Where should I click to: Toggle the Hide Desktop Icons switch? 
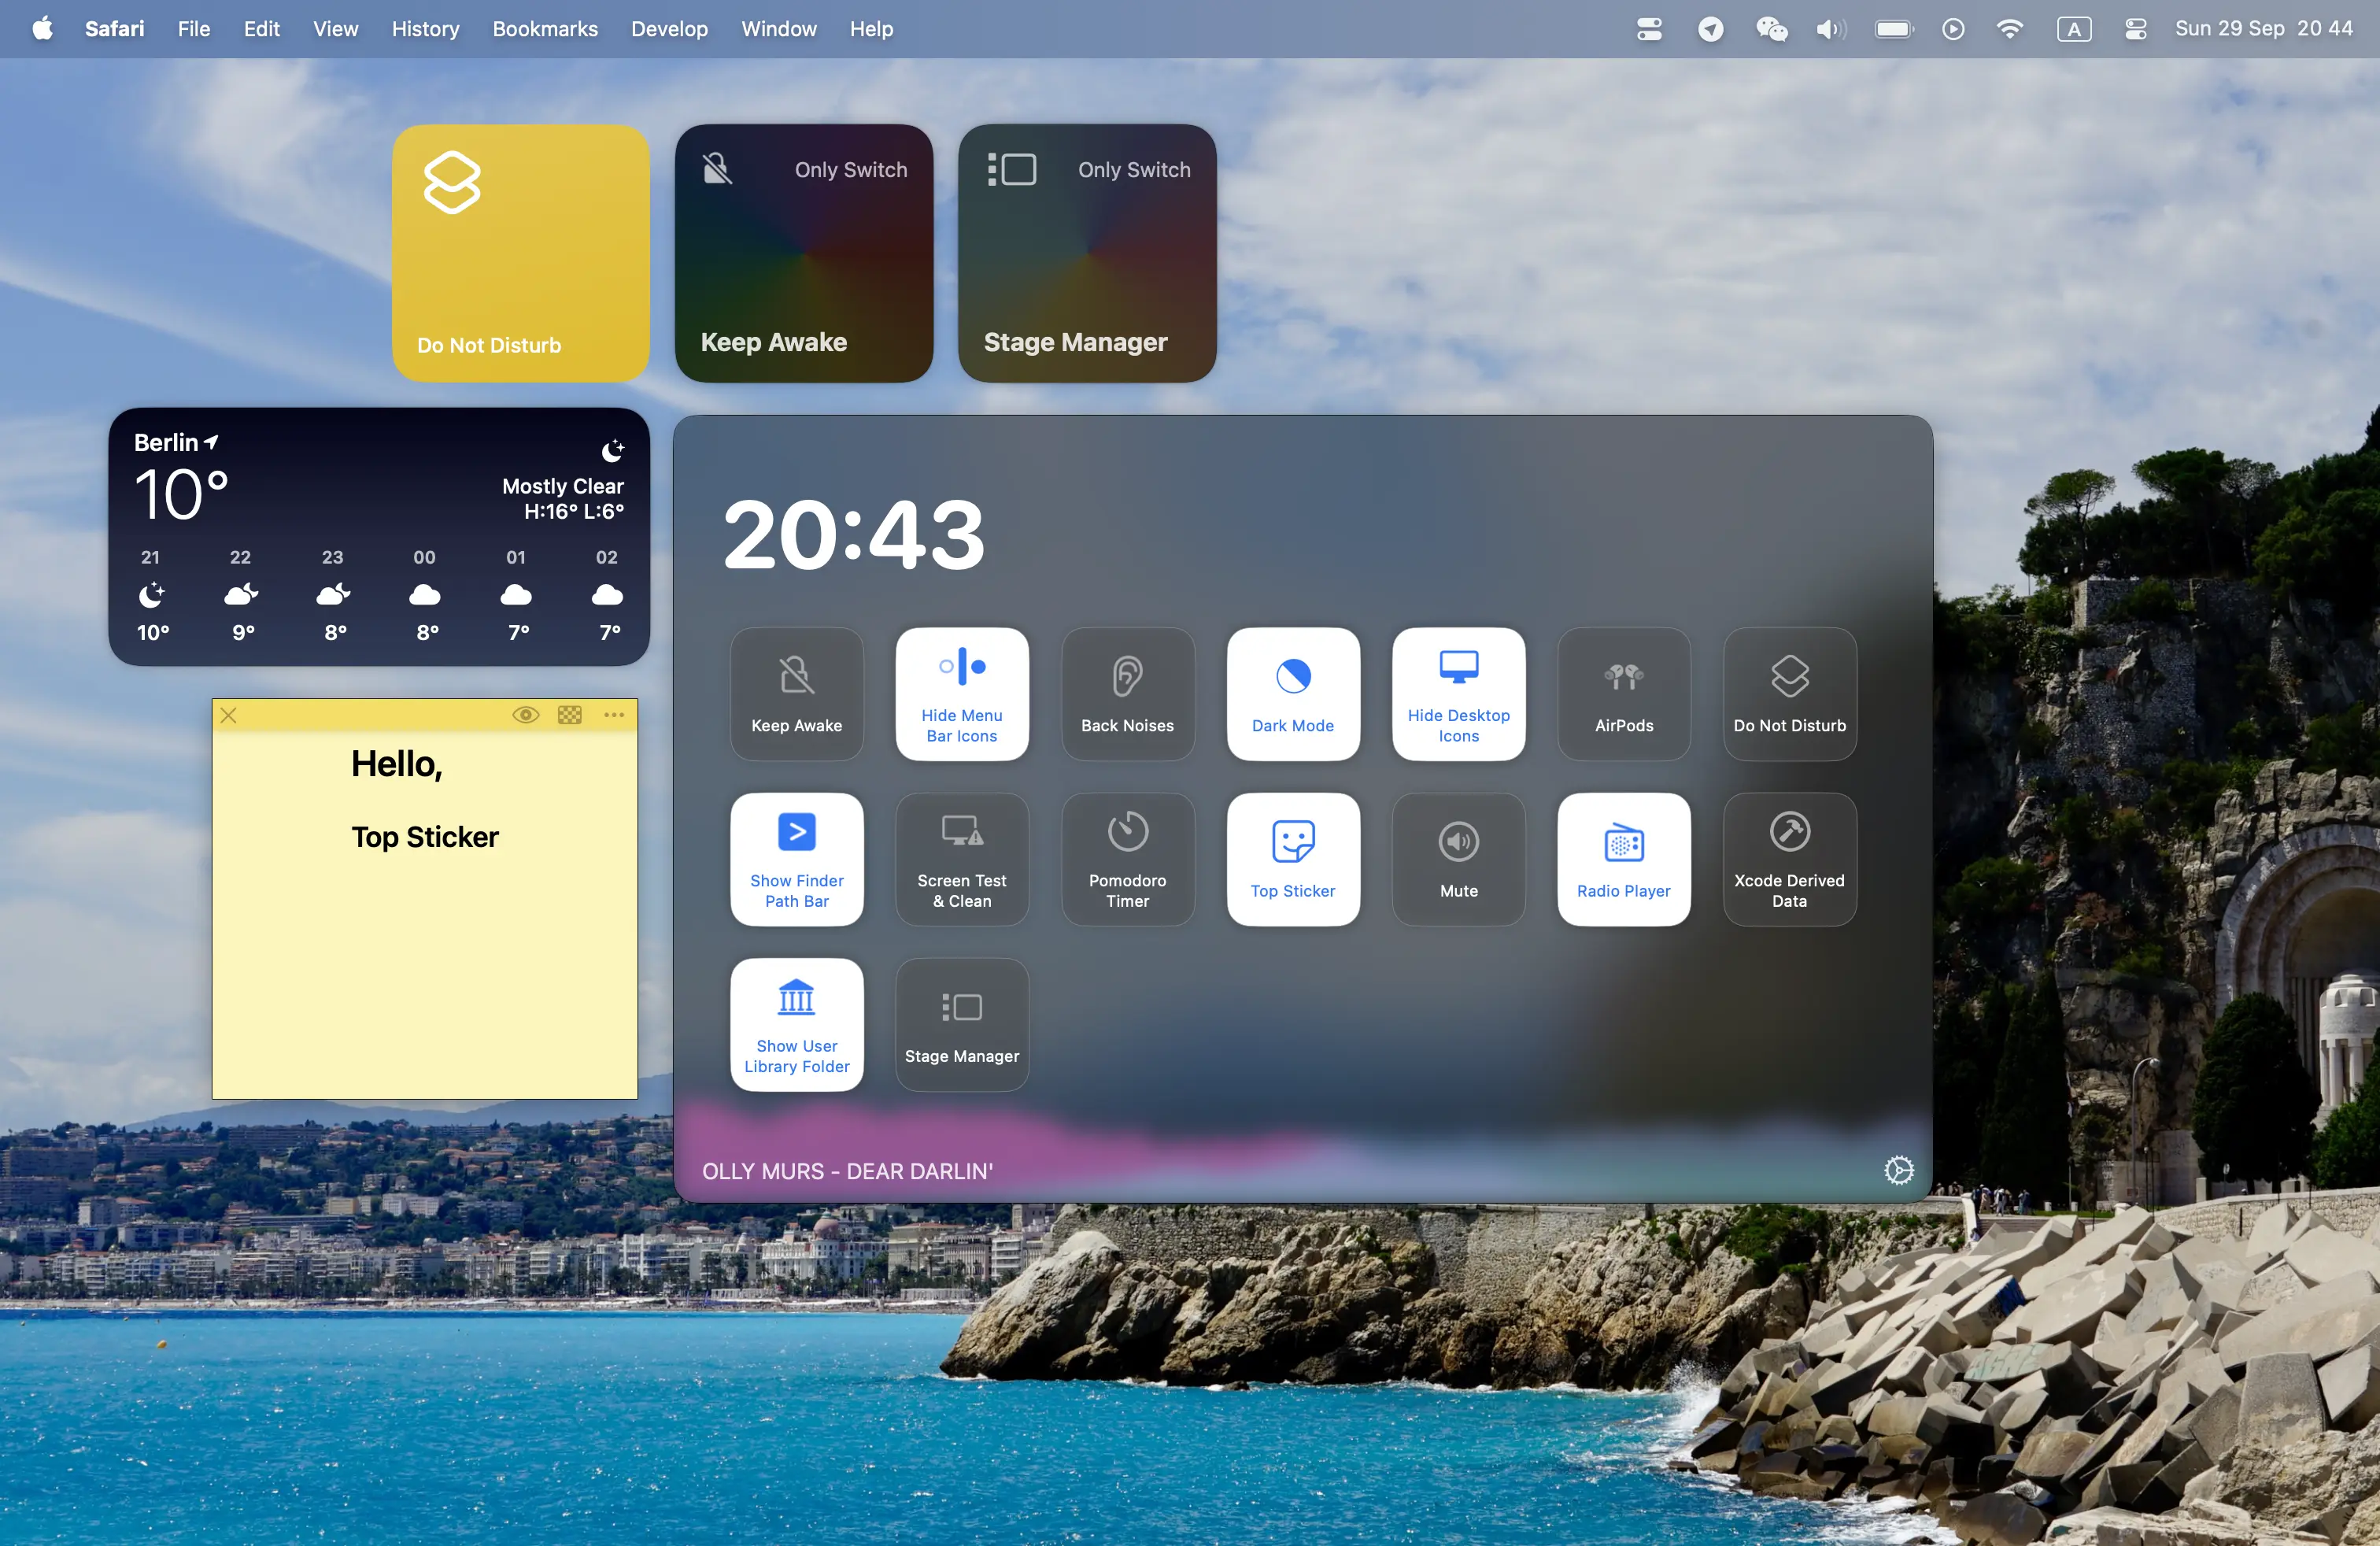click(1457, 693)
